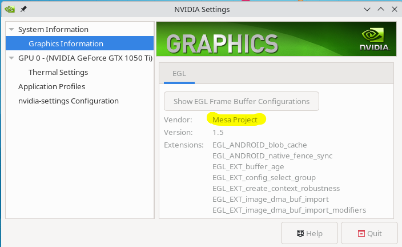Click the NVIDIA logo in Graphics banner
This screenshot has width=402, height=247.
pyautogui.click(x=374, y=39)
